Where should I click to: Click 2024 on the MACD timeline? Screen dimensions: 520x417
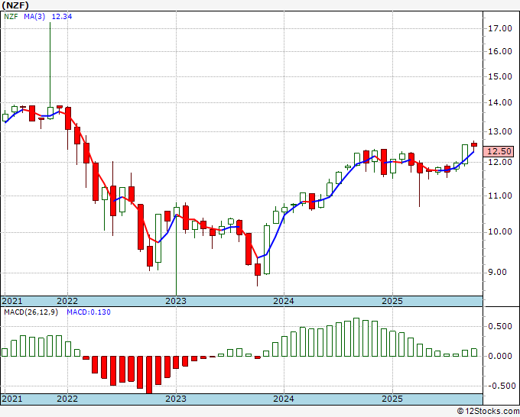284,399
